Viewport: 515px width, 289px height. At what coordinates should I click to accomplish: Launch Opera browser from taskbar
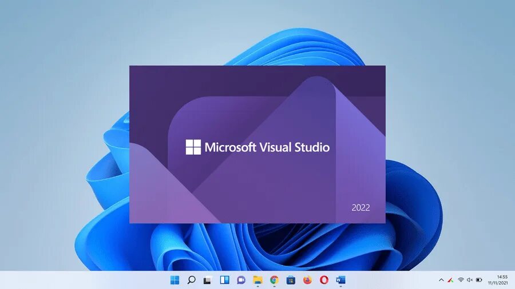point(324,280)
